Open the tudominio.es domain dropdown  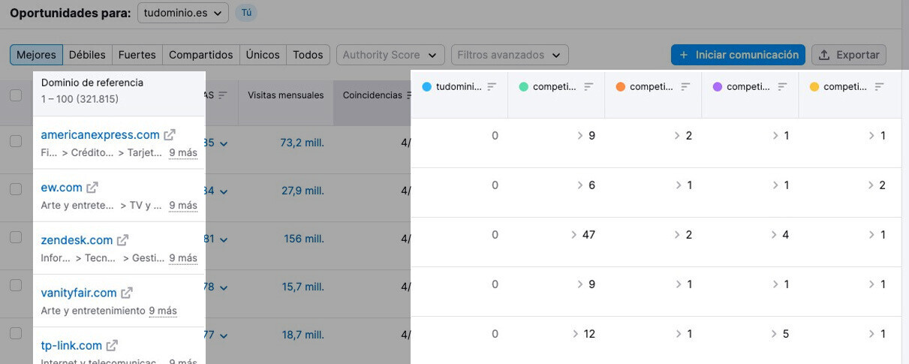click(x=183, y=13)
